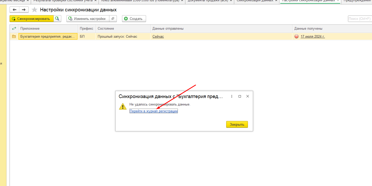This screenshot has height=186, width=372.
Task: Click the forward navigation arrow
Action: 24,10
